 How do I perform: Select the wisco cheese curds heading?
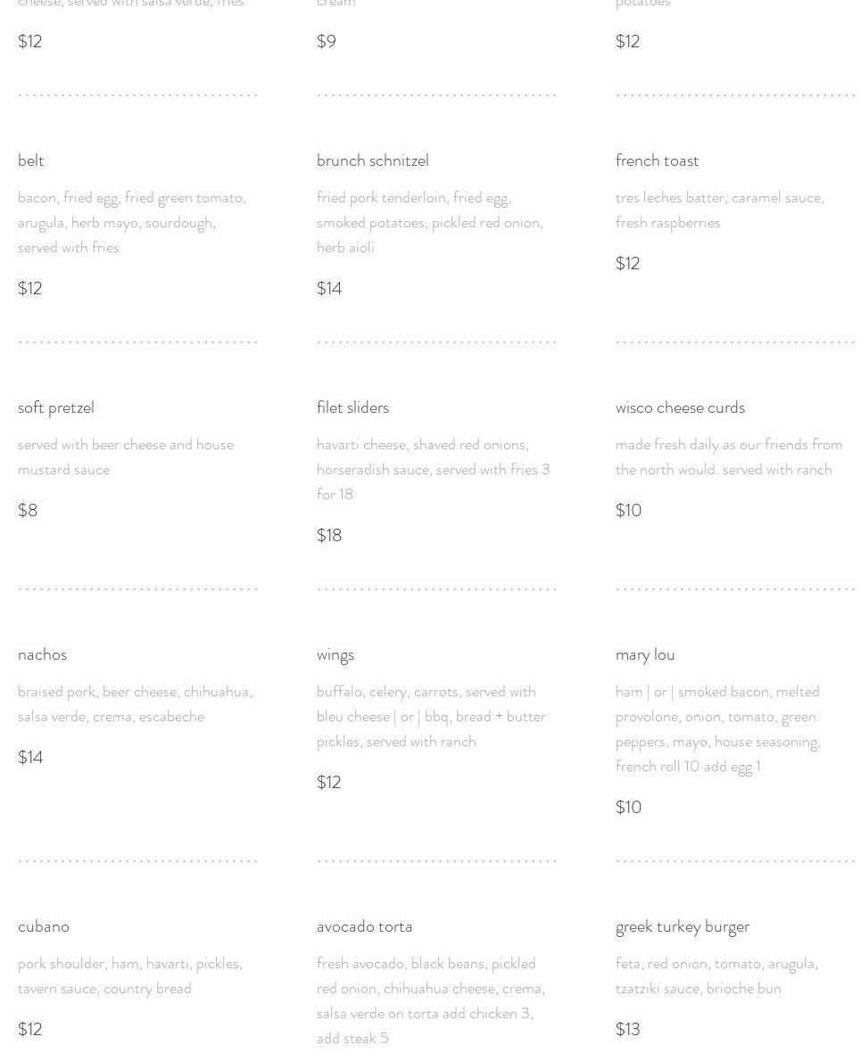(x=680, y=407)
